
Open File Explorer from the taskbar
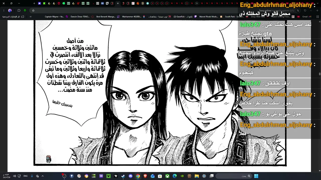point(197,176)
